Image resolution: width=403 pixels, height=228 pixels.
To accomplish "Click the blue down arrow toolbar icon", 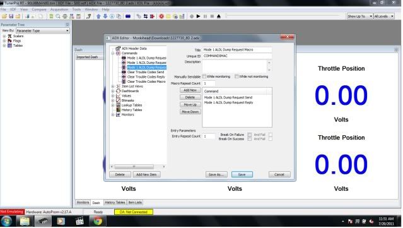I will coord(105,16).
